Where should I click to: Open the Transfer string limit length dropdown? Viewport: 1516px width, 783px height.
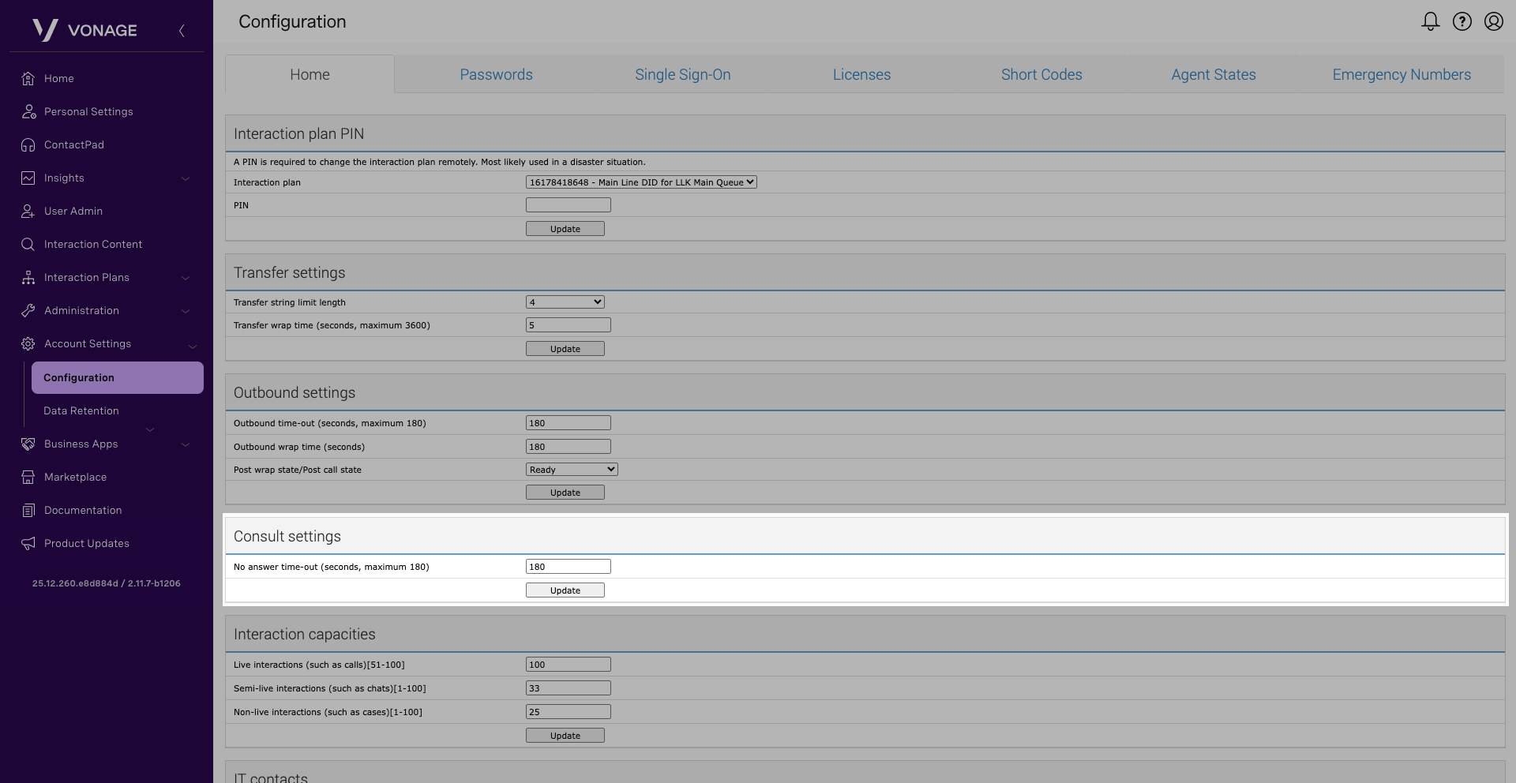(x=565, y=302)
